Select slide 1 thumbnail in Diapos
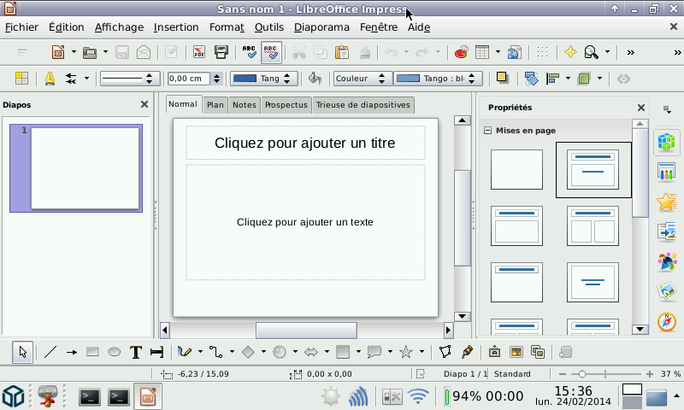684x410 pixels. (76, 168)
